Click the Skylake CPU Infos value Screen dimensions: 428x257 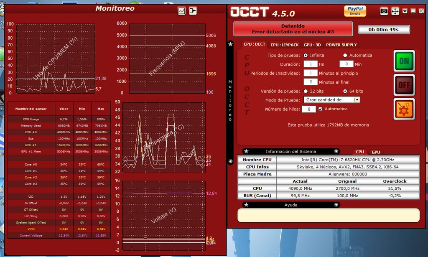click(348, 167)
